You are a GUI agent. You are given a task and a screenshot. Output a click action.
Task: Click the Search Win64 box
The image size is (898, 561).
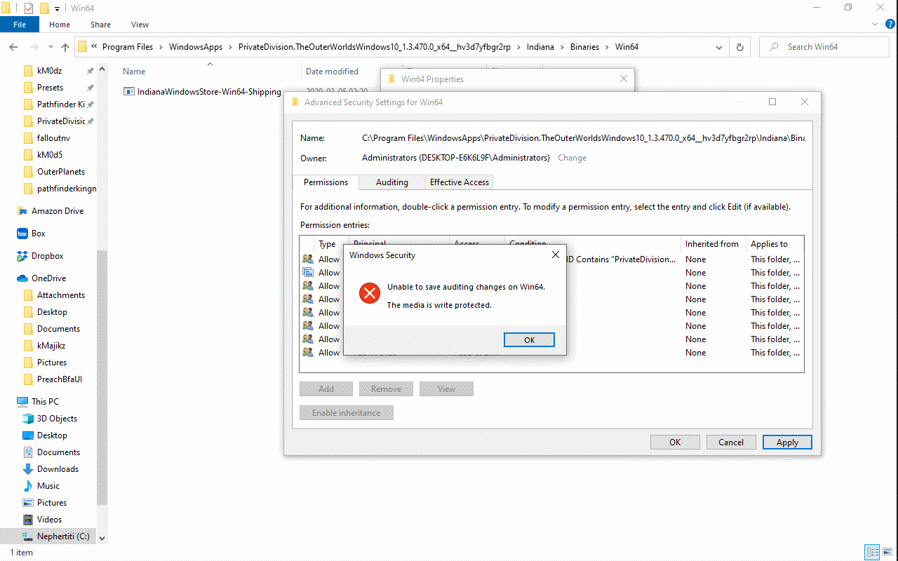[x=824, y=47]
